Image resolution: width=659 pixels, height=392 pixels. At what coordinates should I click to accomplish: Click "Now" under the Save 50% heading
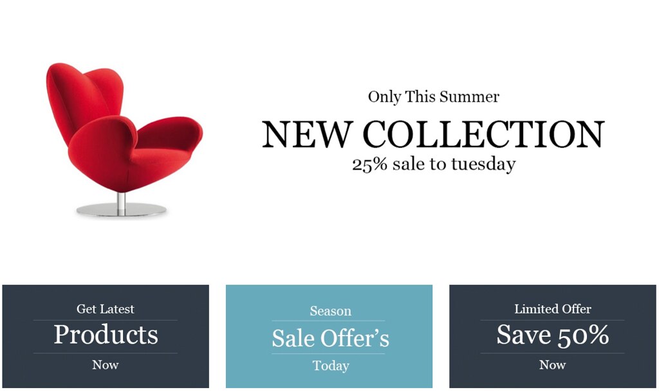tap(553, 365)
